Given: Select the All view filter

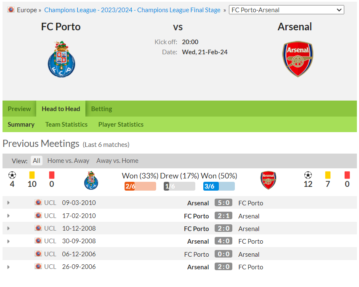Looking at the screenshot, I should pos(36,161).
